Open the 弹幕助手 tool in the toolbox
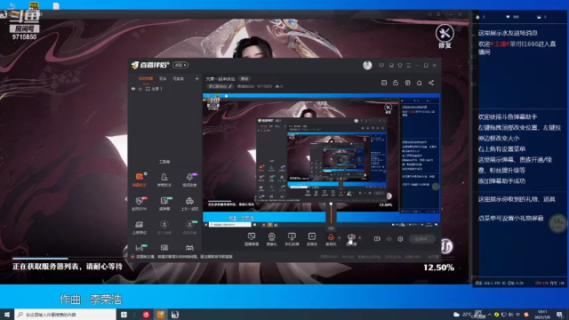Screen dimensions: 569x320 coord(140,180)
